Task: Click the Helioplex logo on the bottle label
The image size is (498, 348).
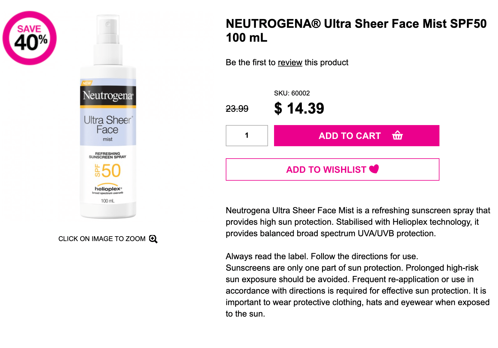Action: tap(107, 189)
